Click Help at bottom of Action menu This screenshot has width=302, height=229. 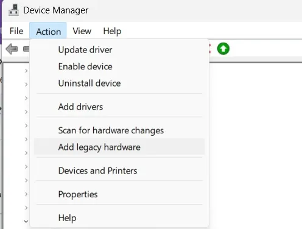119,217
